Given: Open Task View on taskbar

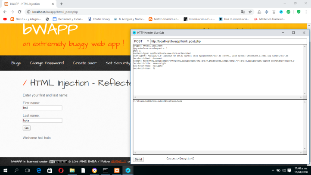Looking at the screenshot, I should pyautogui.click(x=27, y=170).
